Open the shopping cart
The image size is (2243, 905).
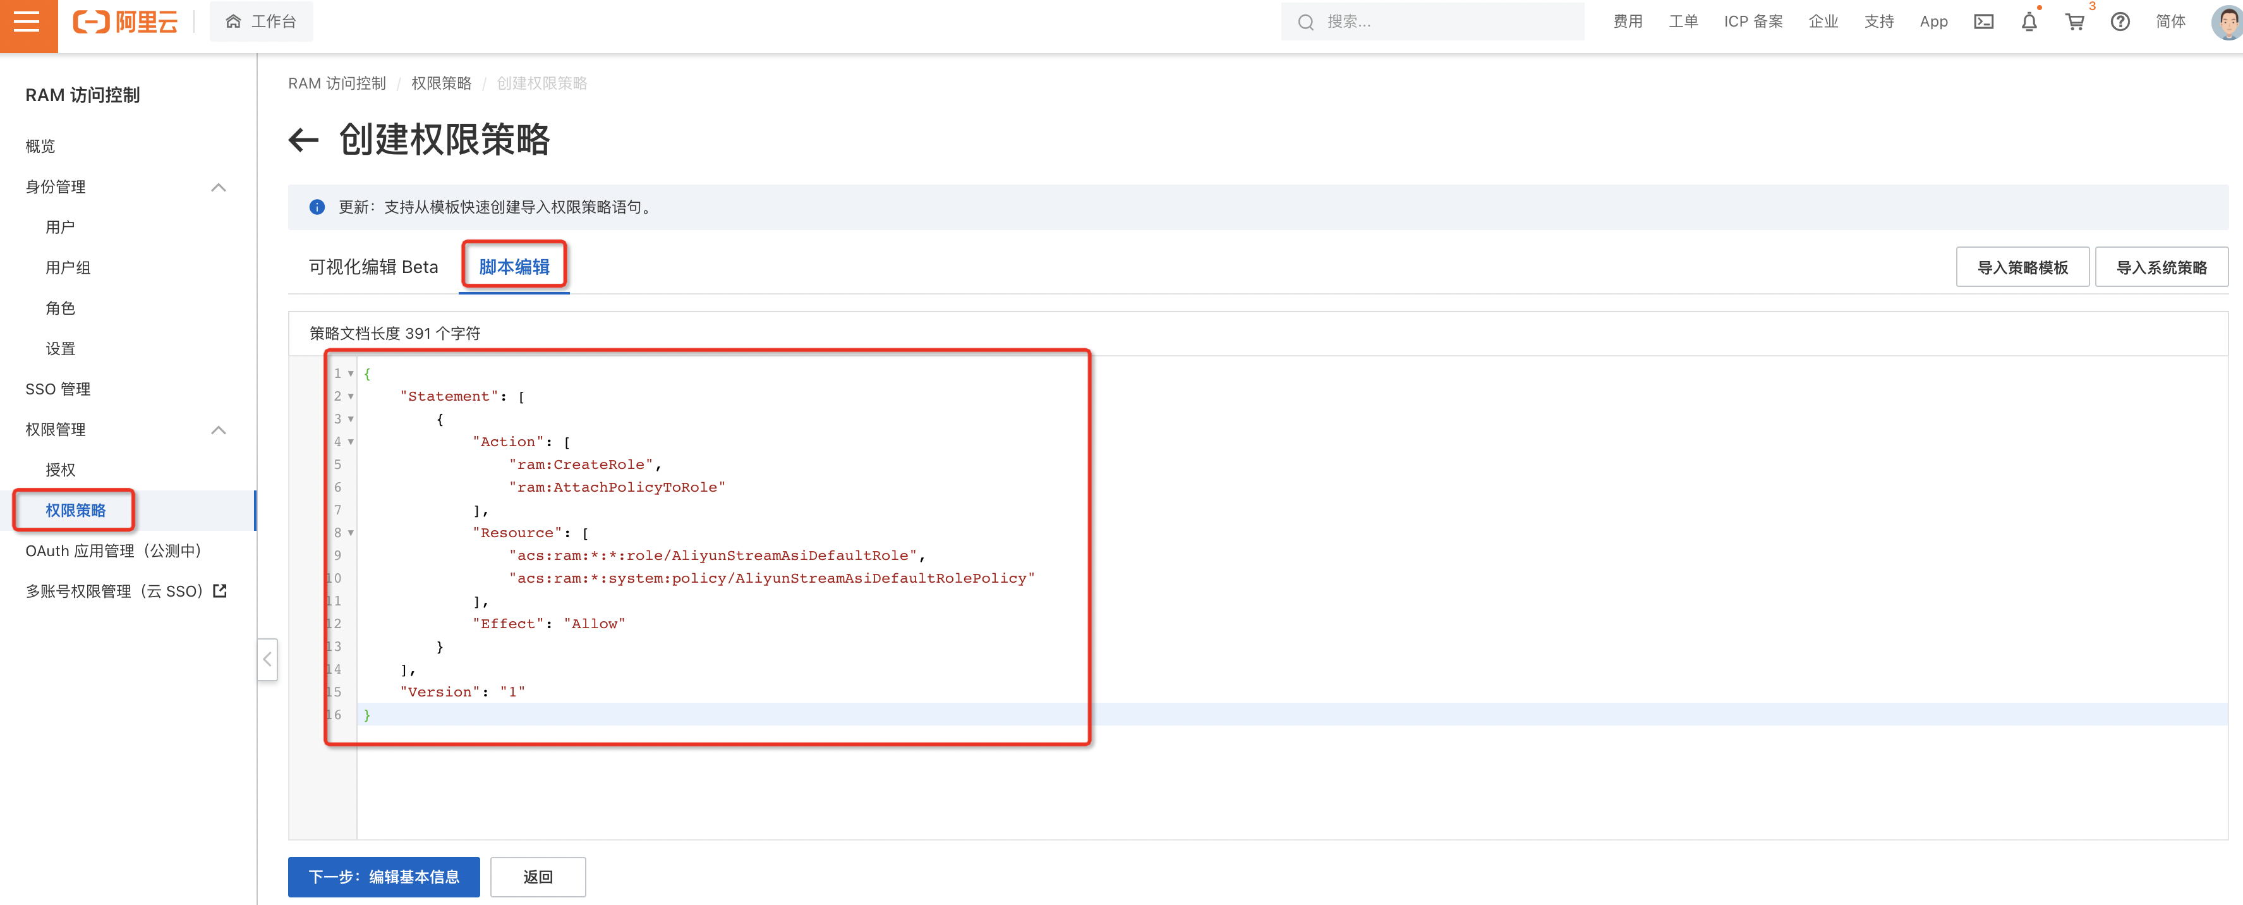2074,23
